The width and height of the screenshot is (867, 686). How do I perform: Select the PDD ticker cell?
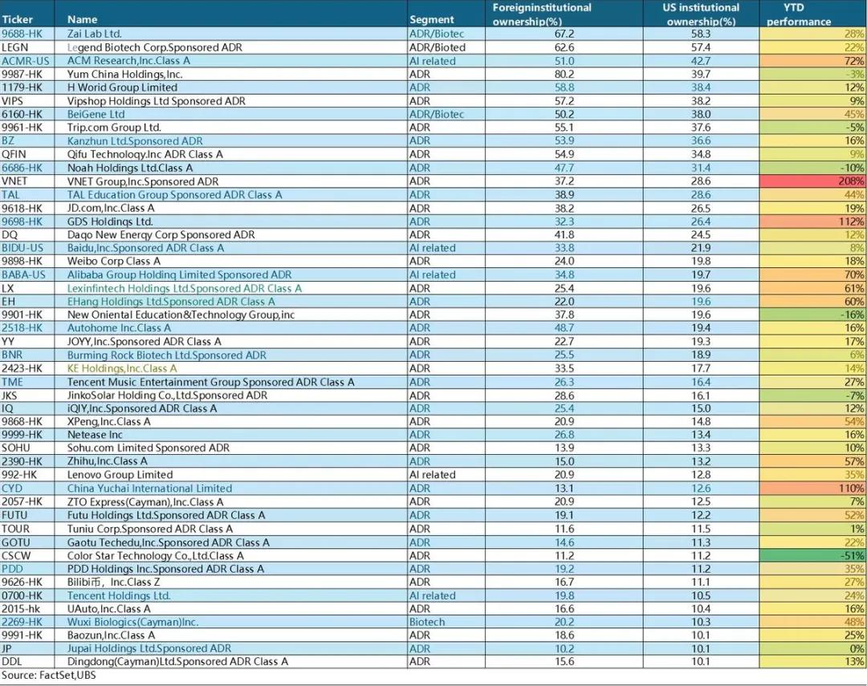[14, 569]
